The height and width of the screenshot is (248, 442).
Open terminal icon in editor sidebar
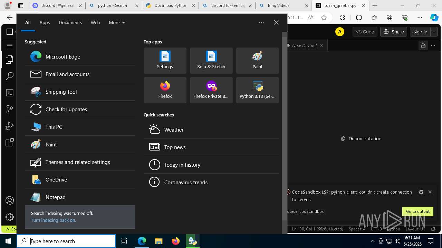click(10, 93)
